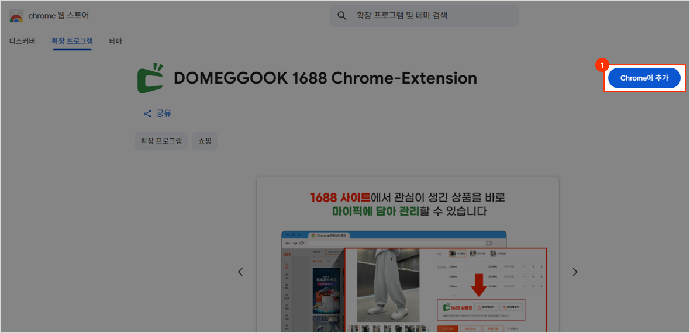Screen dimensions: 690x333
Task: Switch to the 확장 프로그램 tab
Action: [72, 41]
